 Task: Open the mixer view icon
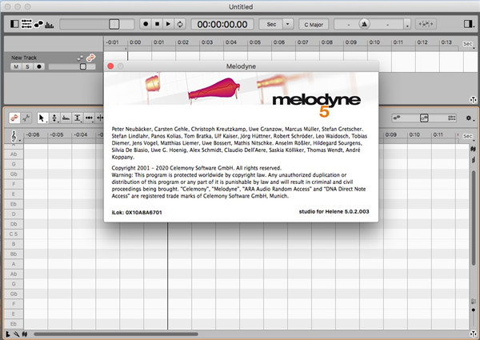coord(26,24)
